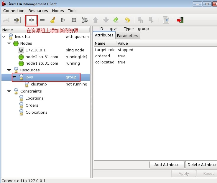This screenshot has width=217, height=183.
Task: Select the ipvs group row label
Action: pyautogui.click(x=29, y=77)
